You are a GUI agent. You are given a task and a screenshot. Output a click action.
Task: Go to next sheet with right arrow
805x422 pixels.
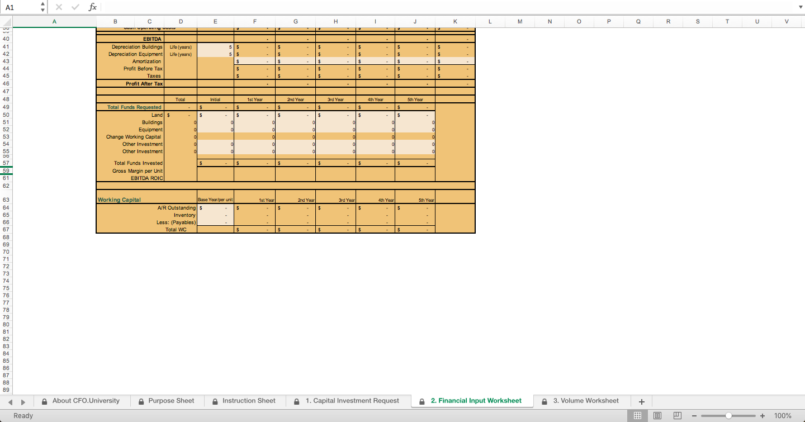(24, 402)
